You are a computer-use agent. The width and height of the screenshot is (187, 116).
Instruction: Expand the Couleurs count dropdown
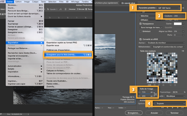click(x=178, y=16)
